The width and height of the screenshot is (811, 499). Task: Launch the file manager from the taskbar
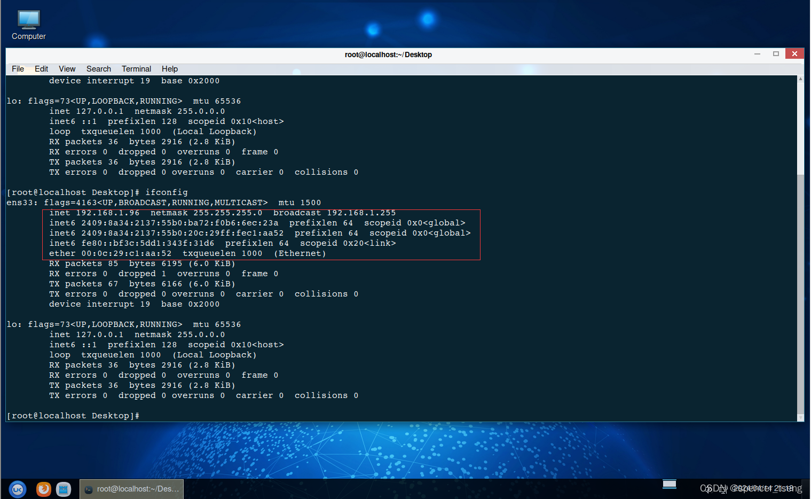[64, 489]
